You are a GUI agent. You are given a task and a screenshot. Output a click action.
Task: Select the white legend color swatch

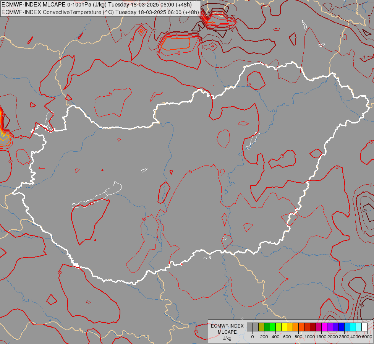pos(365,327)
